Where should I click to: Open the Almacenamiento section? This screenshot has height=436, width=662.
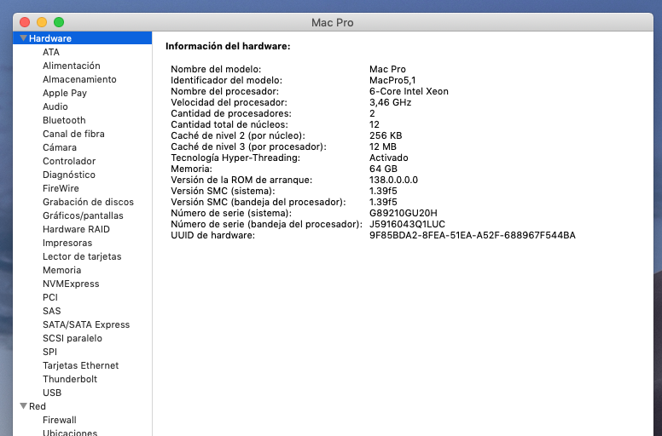click(x=79, y=79)
